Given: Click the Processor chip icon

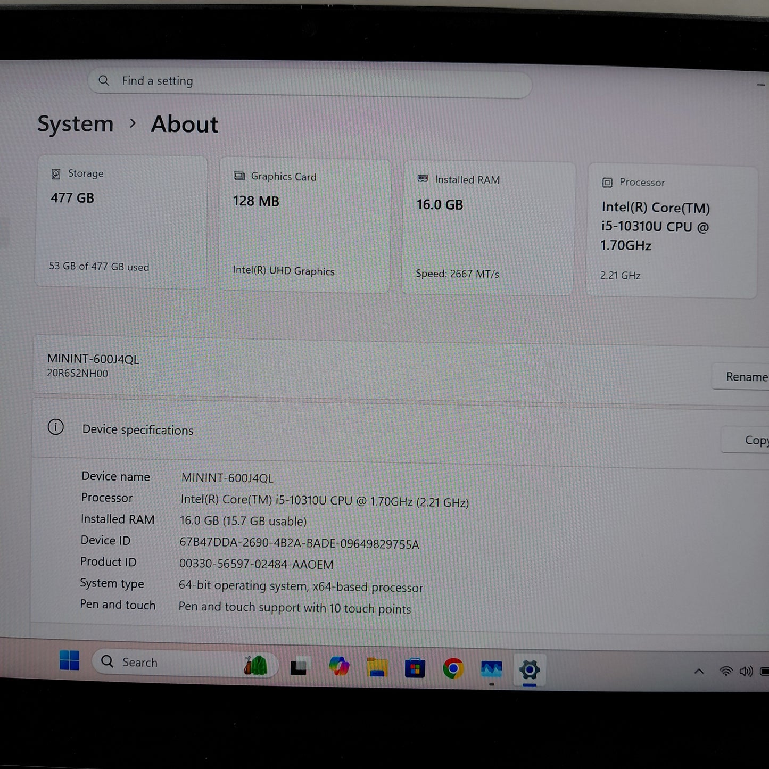Looking at the screenshot, I should click(607, 183).
